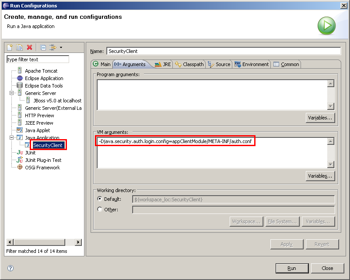Close the Run Configurations dialog
Screen dimensions: 350x280
(x=327, y=268)
